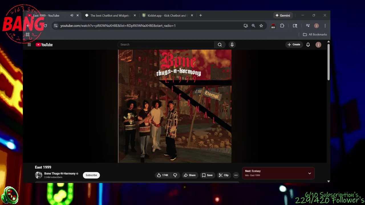Like the video with thumbs up 174K
The height and width of the screenshot is (205, 365).
[x=163, y=175]
